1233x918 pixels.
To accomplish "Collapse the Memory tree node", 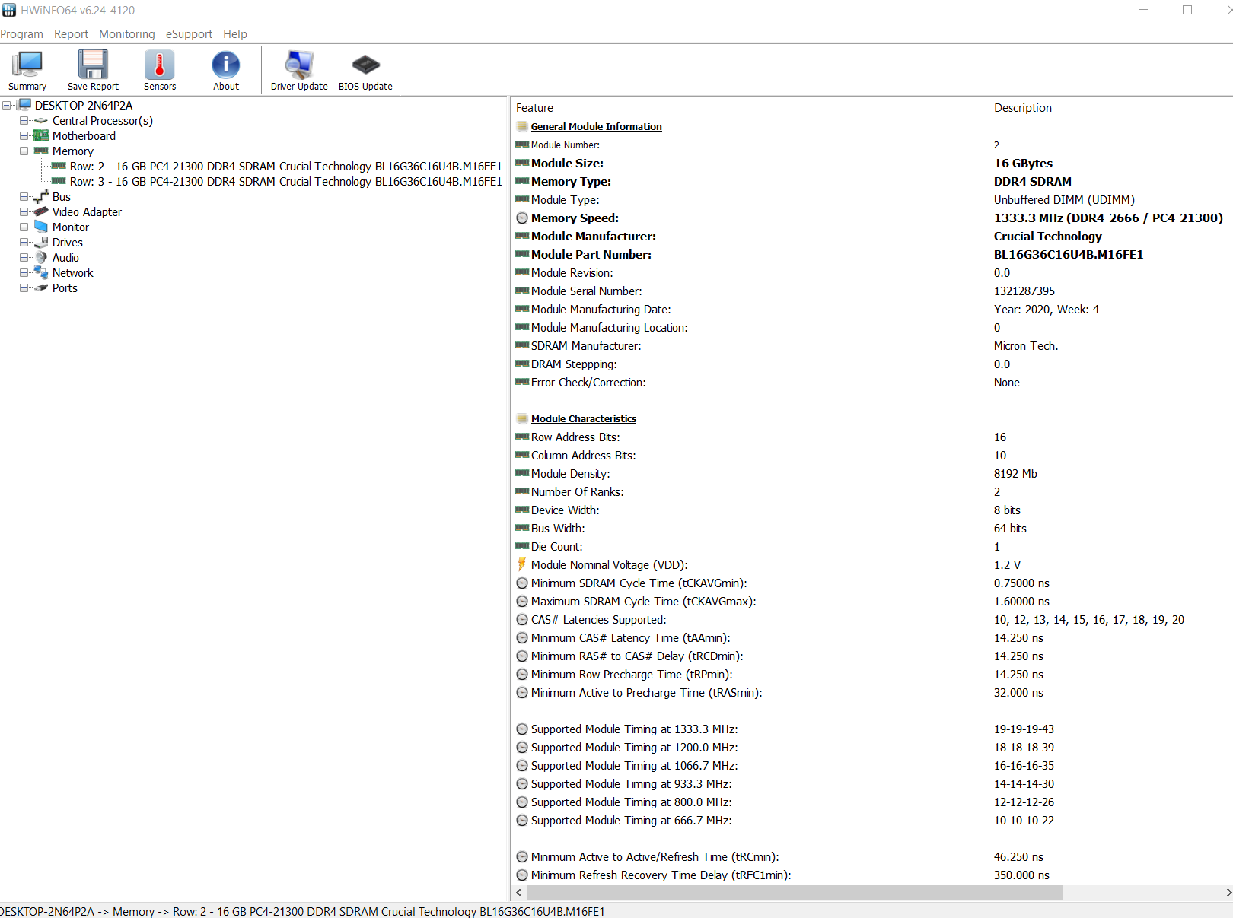I will (x=24, y=151).
